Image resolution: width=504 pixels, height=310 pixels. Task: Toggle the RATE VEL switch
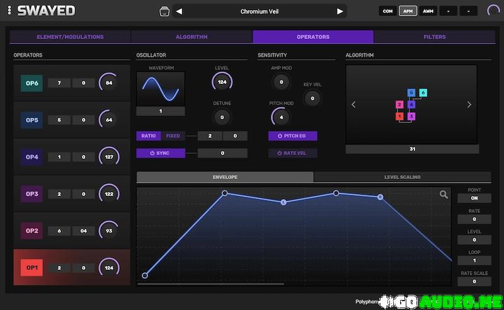[292, 153]
